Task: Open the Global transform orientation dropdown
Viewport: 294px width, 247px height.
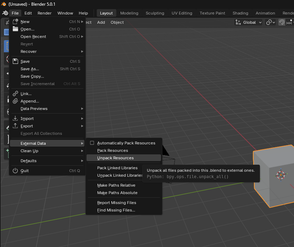Action: [x=249, y=22]
